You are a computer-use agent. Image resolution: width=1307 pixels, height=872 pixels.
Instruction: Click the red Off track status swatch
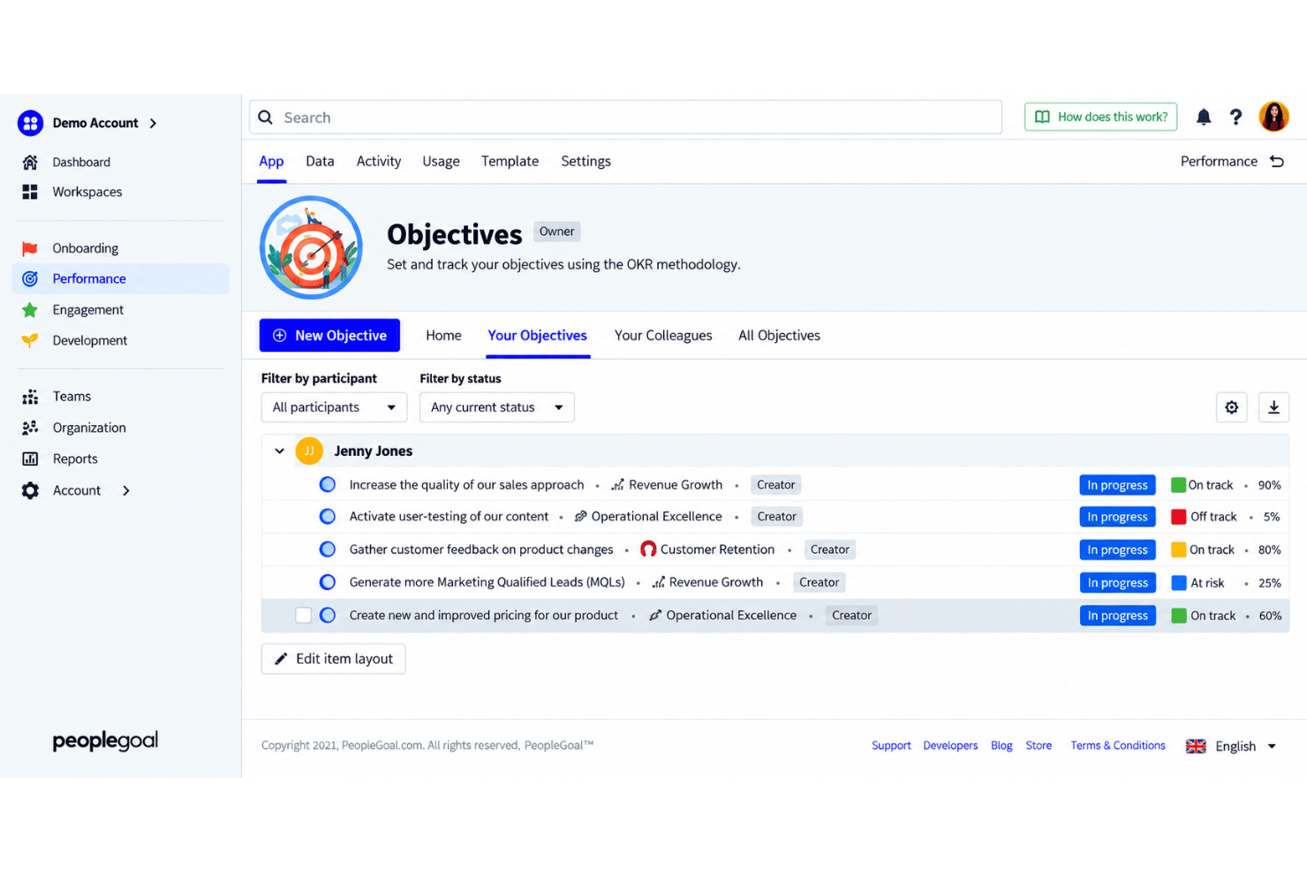[x=1178, y=517]
